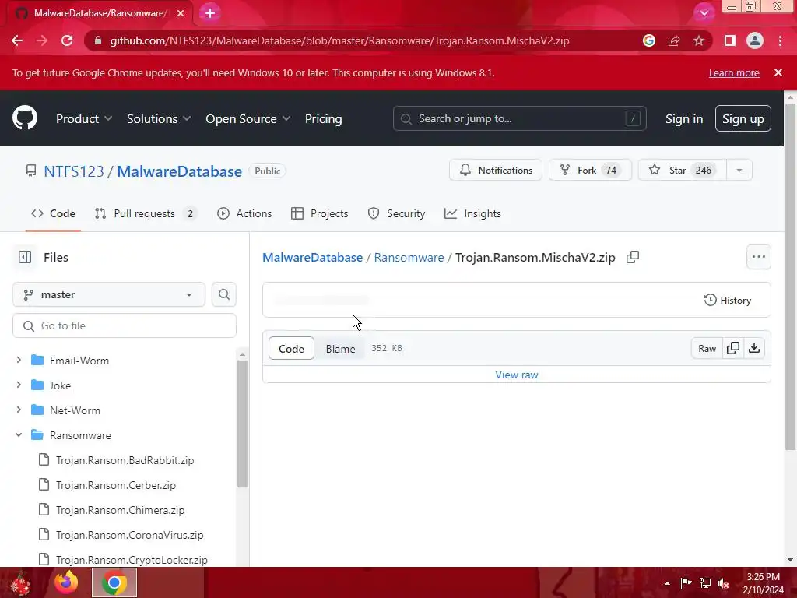
Task: Go back with the browser back arrow
Action: [17, 40]
